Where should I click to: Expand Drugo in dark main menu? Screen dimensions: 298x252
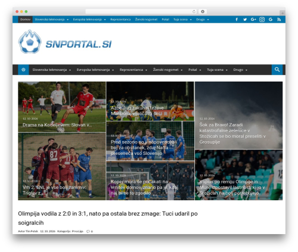click(x=240, y=70)
